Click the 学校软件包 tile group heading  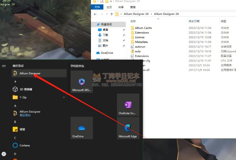tap(77, 66)
